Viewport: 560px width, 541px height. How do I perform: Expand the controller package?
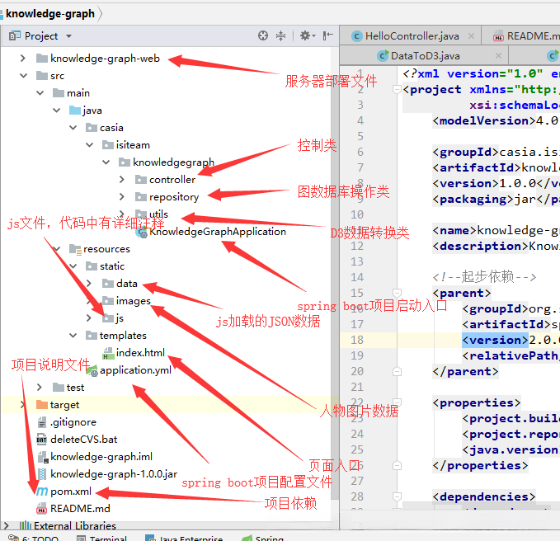(x=122, y=179)
